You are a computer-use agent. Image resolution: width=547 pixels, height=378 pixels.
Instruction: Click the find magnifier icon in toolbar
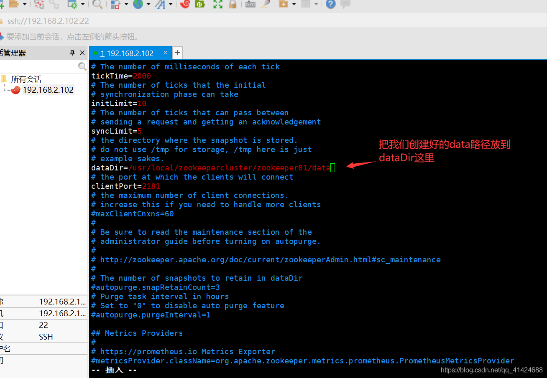click(x=97, y=4)
